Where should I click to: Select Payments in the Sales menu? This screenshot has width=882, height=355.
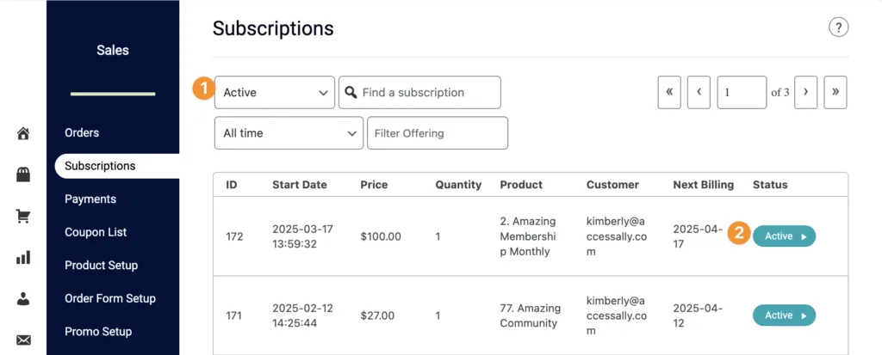(90, 199)
